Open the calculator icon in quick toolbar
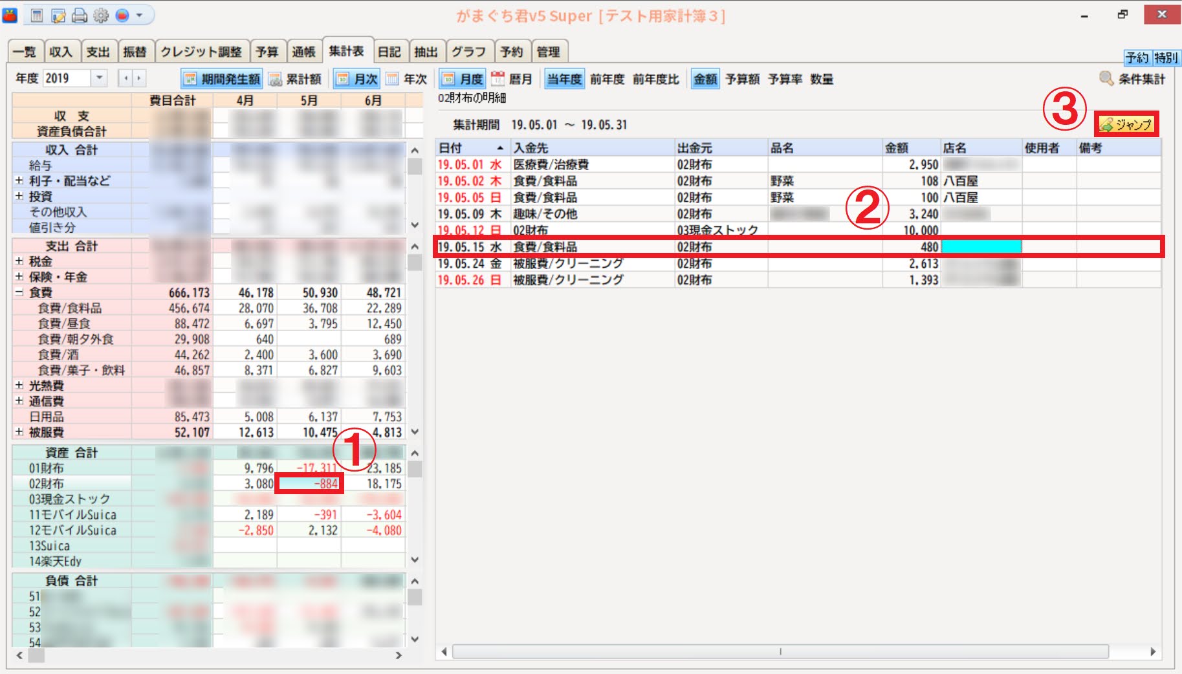Screen dimensions: 1182x674 37,16
